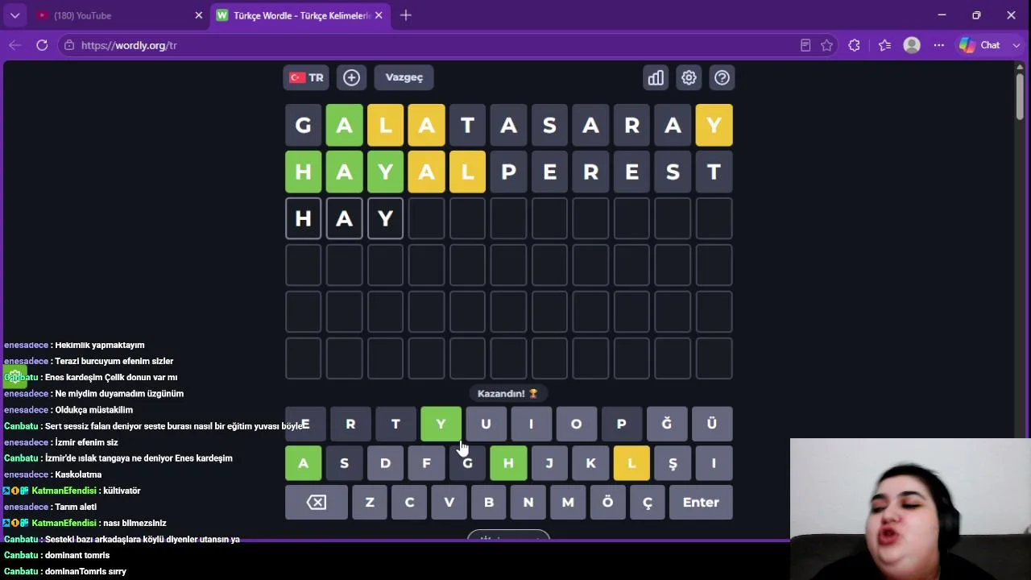Tap the Ö key on game keyboard

(x=607, y=502)
